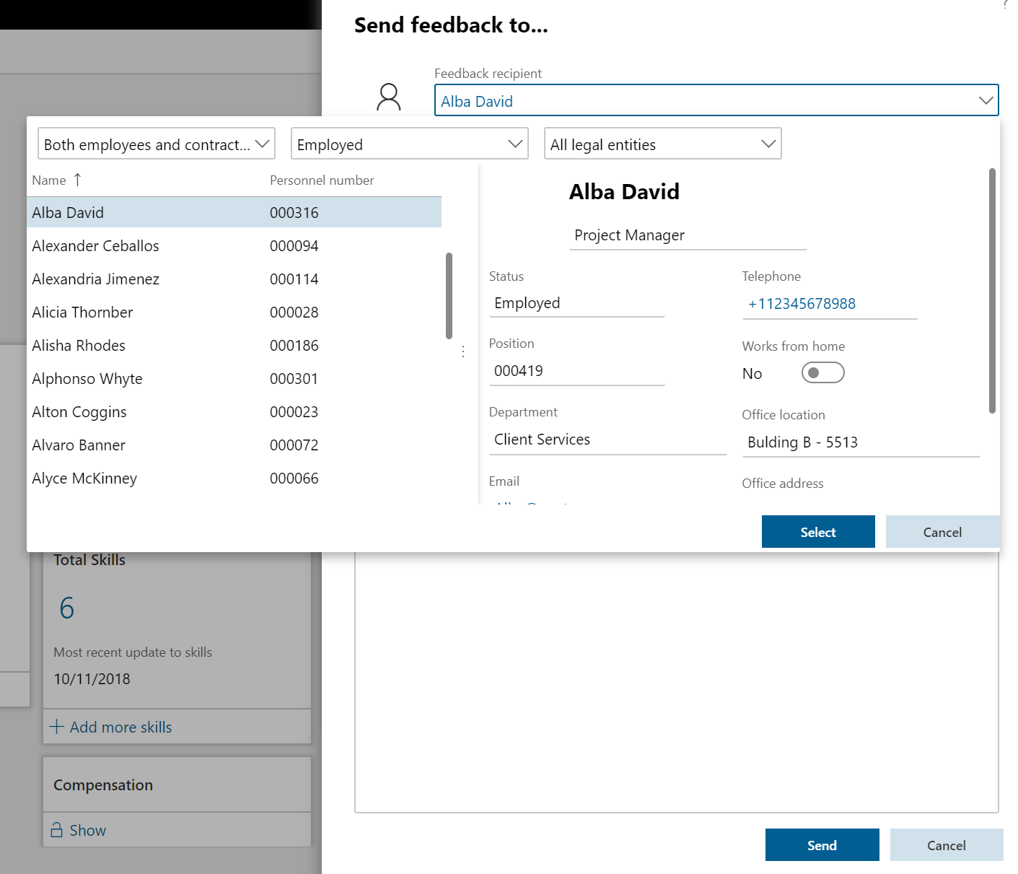Click the person silhouette icon beside Feedback recipient
The image size is (1018, 874).
[x=389, y=98]
